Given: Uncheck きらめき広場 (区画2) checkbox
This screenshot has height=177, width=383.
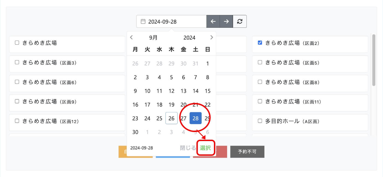Looking at the screenshot, I should pos(260,43).
